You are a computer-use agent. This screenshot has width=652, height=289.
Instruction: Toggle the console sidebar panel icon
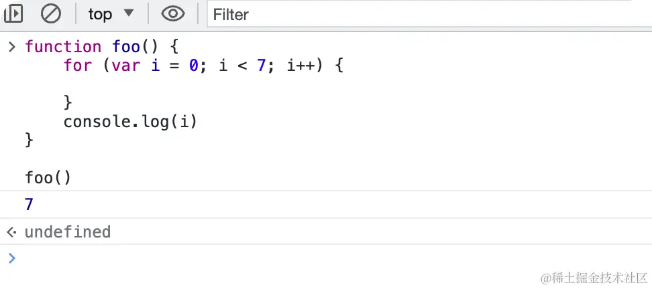pos(13,13)
